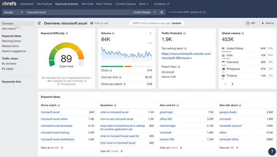Open the Keyword Difficulty help icon
This screenshot has width=277, height=157.
coord(67,33)
